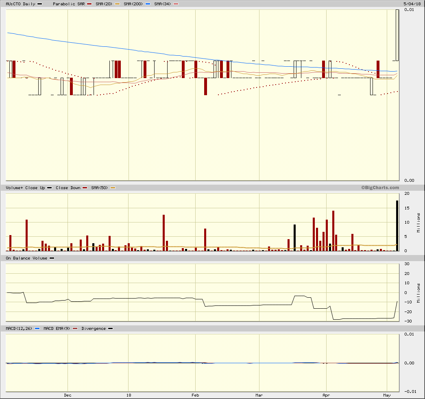Click the Dec x-axis label
This screenshot has height=399, width=425.
(68, 395)
